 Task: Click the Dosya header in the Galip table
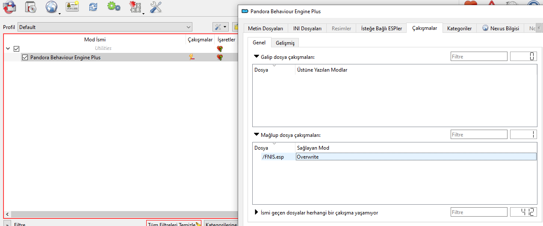(274, 70)
